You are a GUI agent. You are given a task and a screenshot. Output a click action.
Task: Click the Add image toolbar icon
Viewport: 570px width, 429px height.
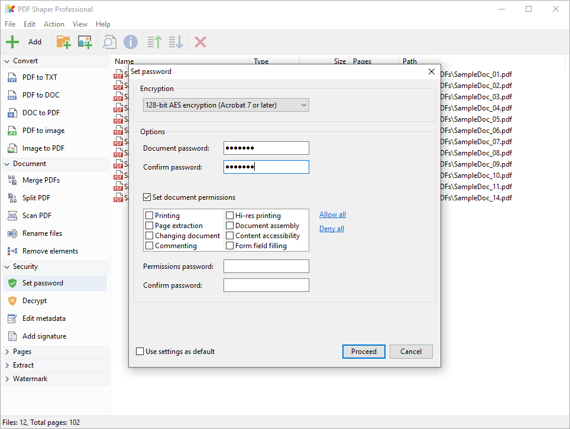tap(85, 42)
